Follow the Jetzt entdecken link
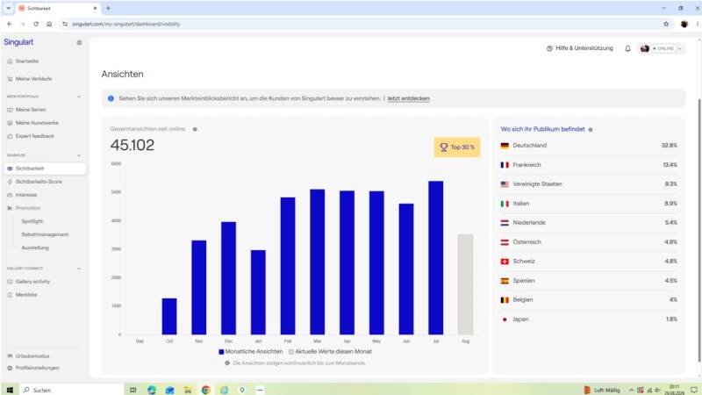Image resolution: width=702 pixels, height=395 pixels. coord(408,98)
